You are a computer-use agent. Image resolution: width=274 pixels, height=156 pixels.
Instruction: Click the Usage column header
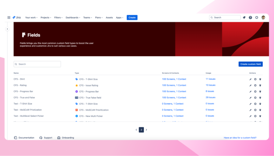pos(208,73)
